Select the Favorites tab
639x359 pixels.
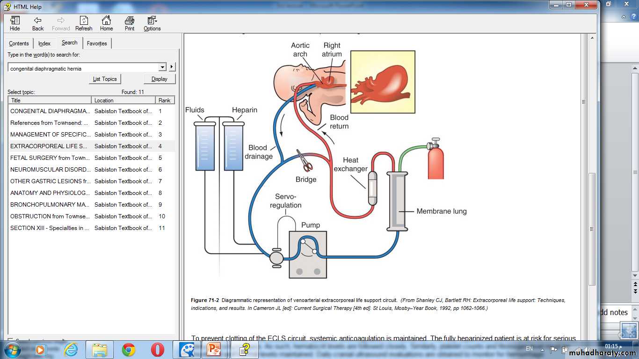97,43
